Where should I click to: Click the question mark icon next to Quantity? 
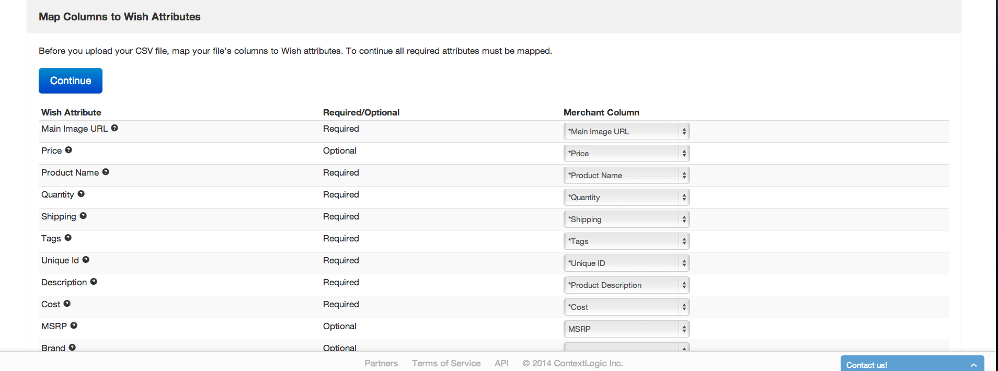tap(81, 194)
